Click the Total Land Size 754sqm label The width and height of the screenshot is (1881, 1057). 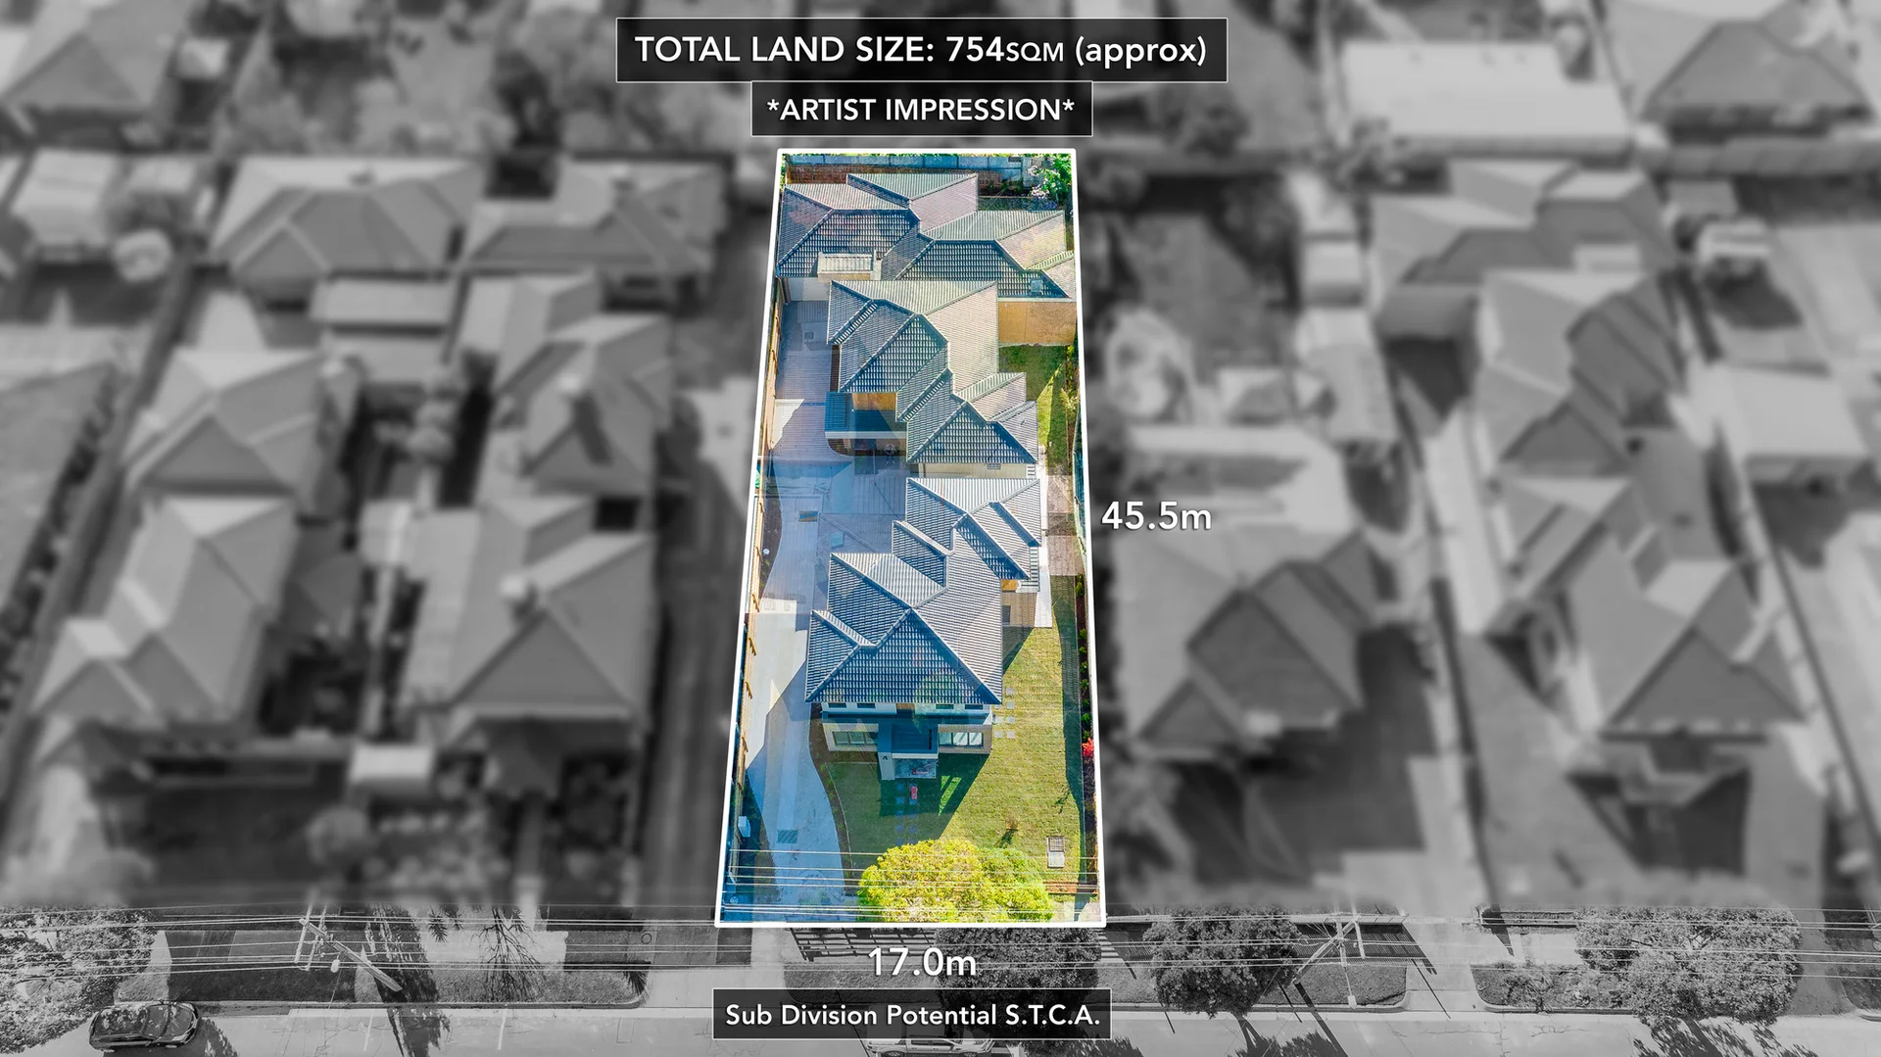click(921, 50)
